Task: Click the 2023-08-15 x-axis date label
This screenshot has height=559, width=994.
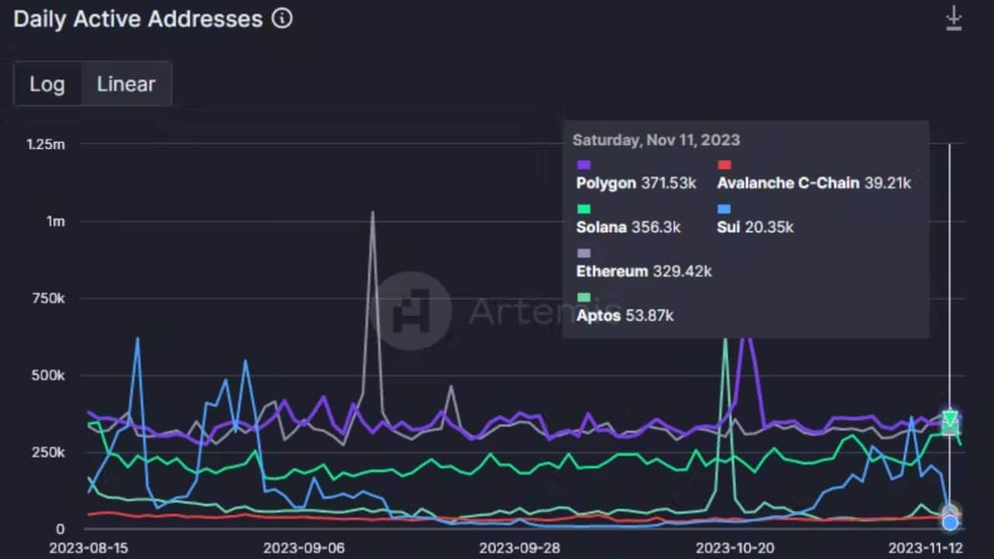Action: tap(88, 547)
